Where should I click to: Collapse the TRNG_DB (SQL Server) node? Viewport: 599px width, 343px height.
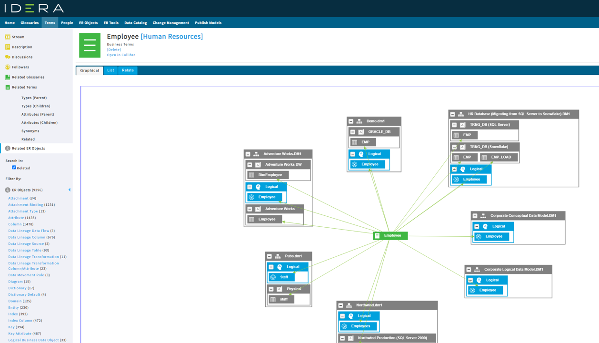pos(454,125)
